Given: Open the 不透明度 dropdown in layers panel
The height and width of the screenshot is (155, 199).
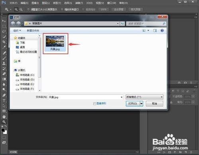Looking at the screenshot, I should pyautogui.click(x=193, y=96).
